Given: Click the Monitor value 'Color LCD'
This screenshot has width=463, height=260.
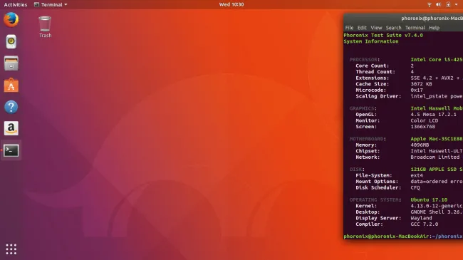Looking at the screenshot, I should 425,120.
